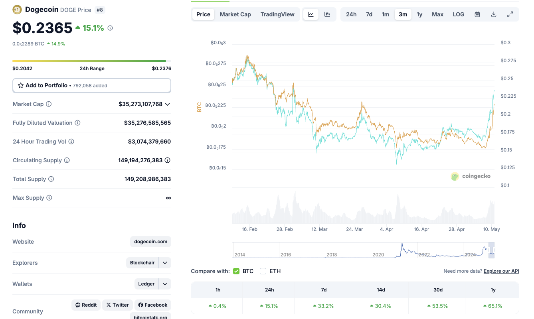Open Max Supply info icon
Viewport: 534px width, 319px height.
click(49, 198)
